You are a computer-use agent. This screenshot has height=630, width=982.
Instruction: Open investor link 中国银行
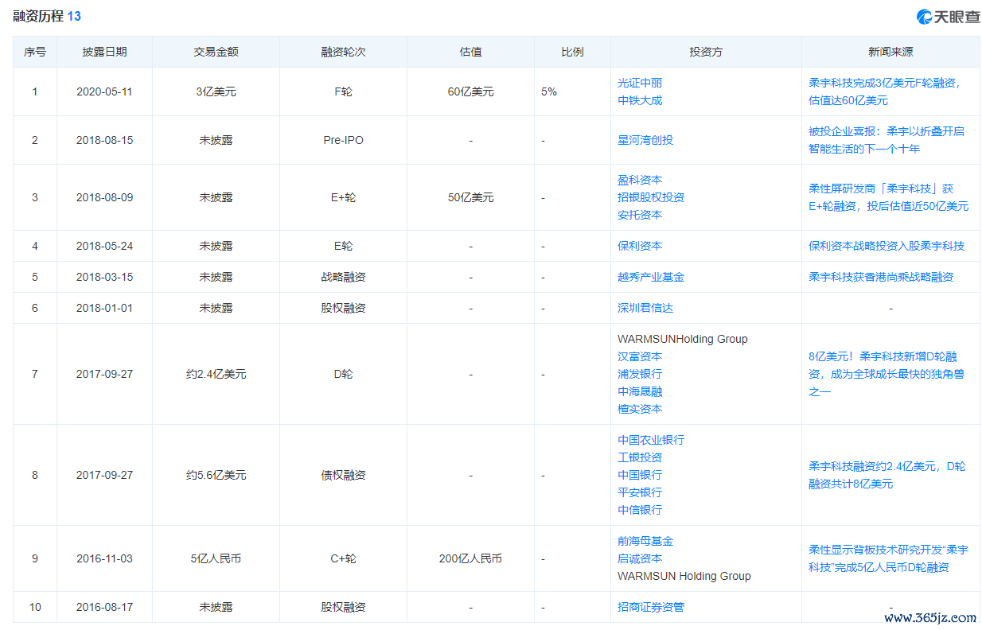[x=640, y=475]
